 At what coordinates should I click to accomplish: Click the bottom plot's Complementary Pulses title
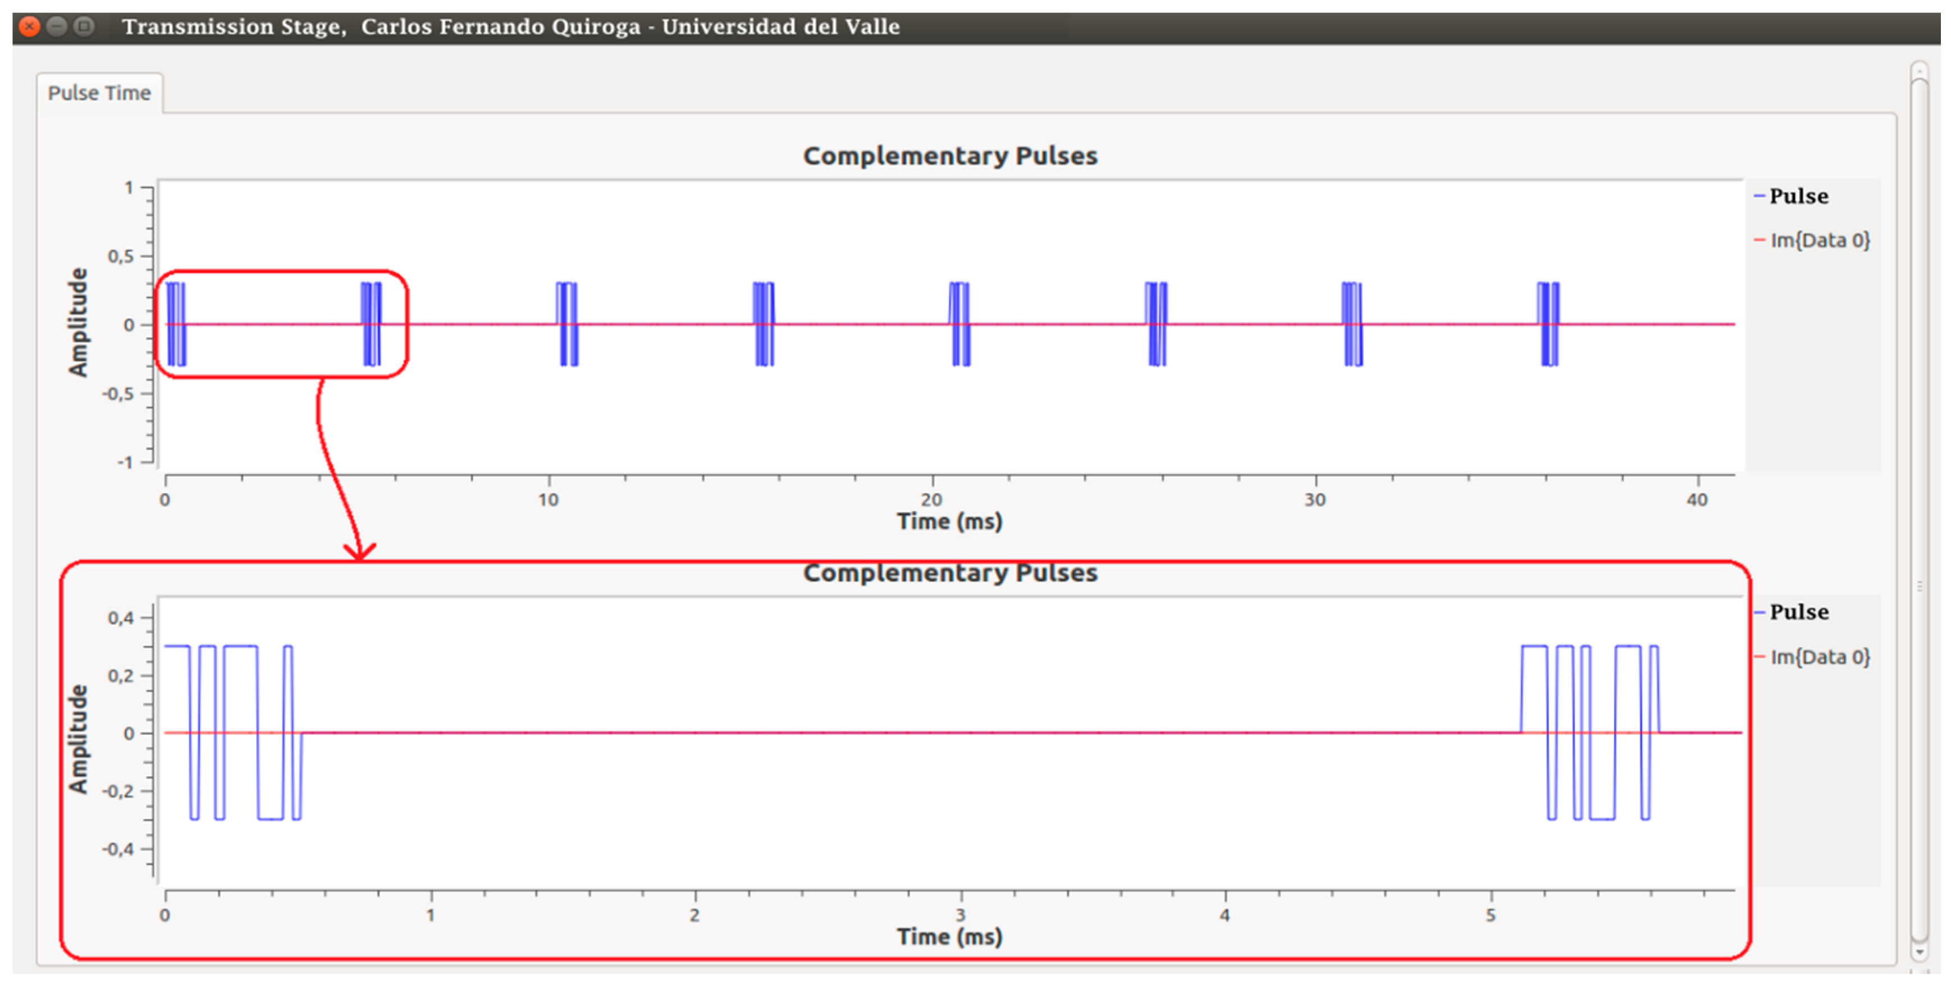(950, 573)
